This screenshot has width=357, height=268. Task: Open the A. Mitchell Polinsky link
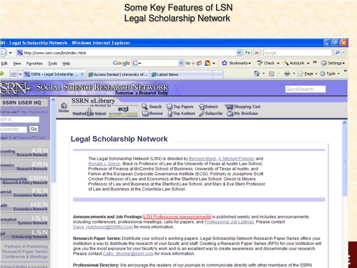coord(236,159)
